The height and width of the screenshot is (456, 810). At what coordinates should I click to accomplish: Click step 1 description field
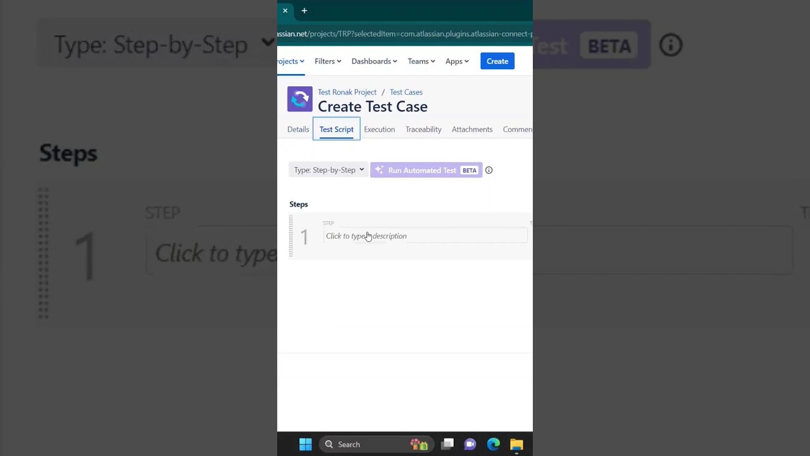425,236
